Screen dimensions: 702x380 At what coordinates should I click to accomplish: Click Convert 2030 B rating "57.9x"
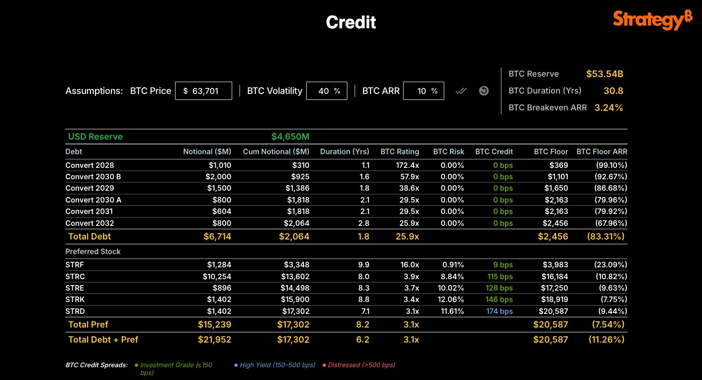pyautogui.click(x=409, y=177)
